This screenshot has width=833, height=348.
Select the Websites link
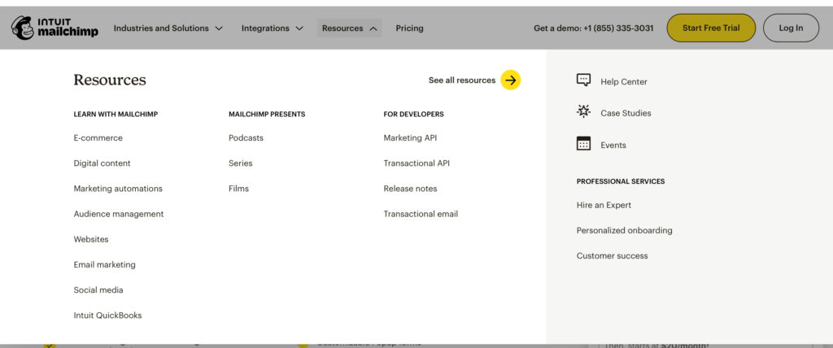tap(91, 239)
